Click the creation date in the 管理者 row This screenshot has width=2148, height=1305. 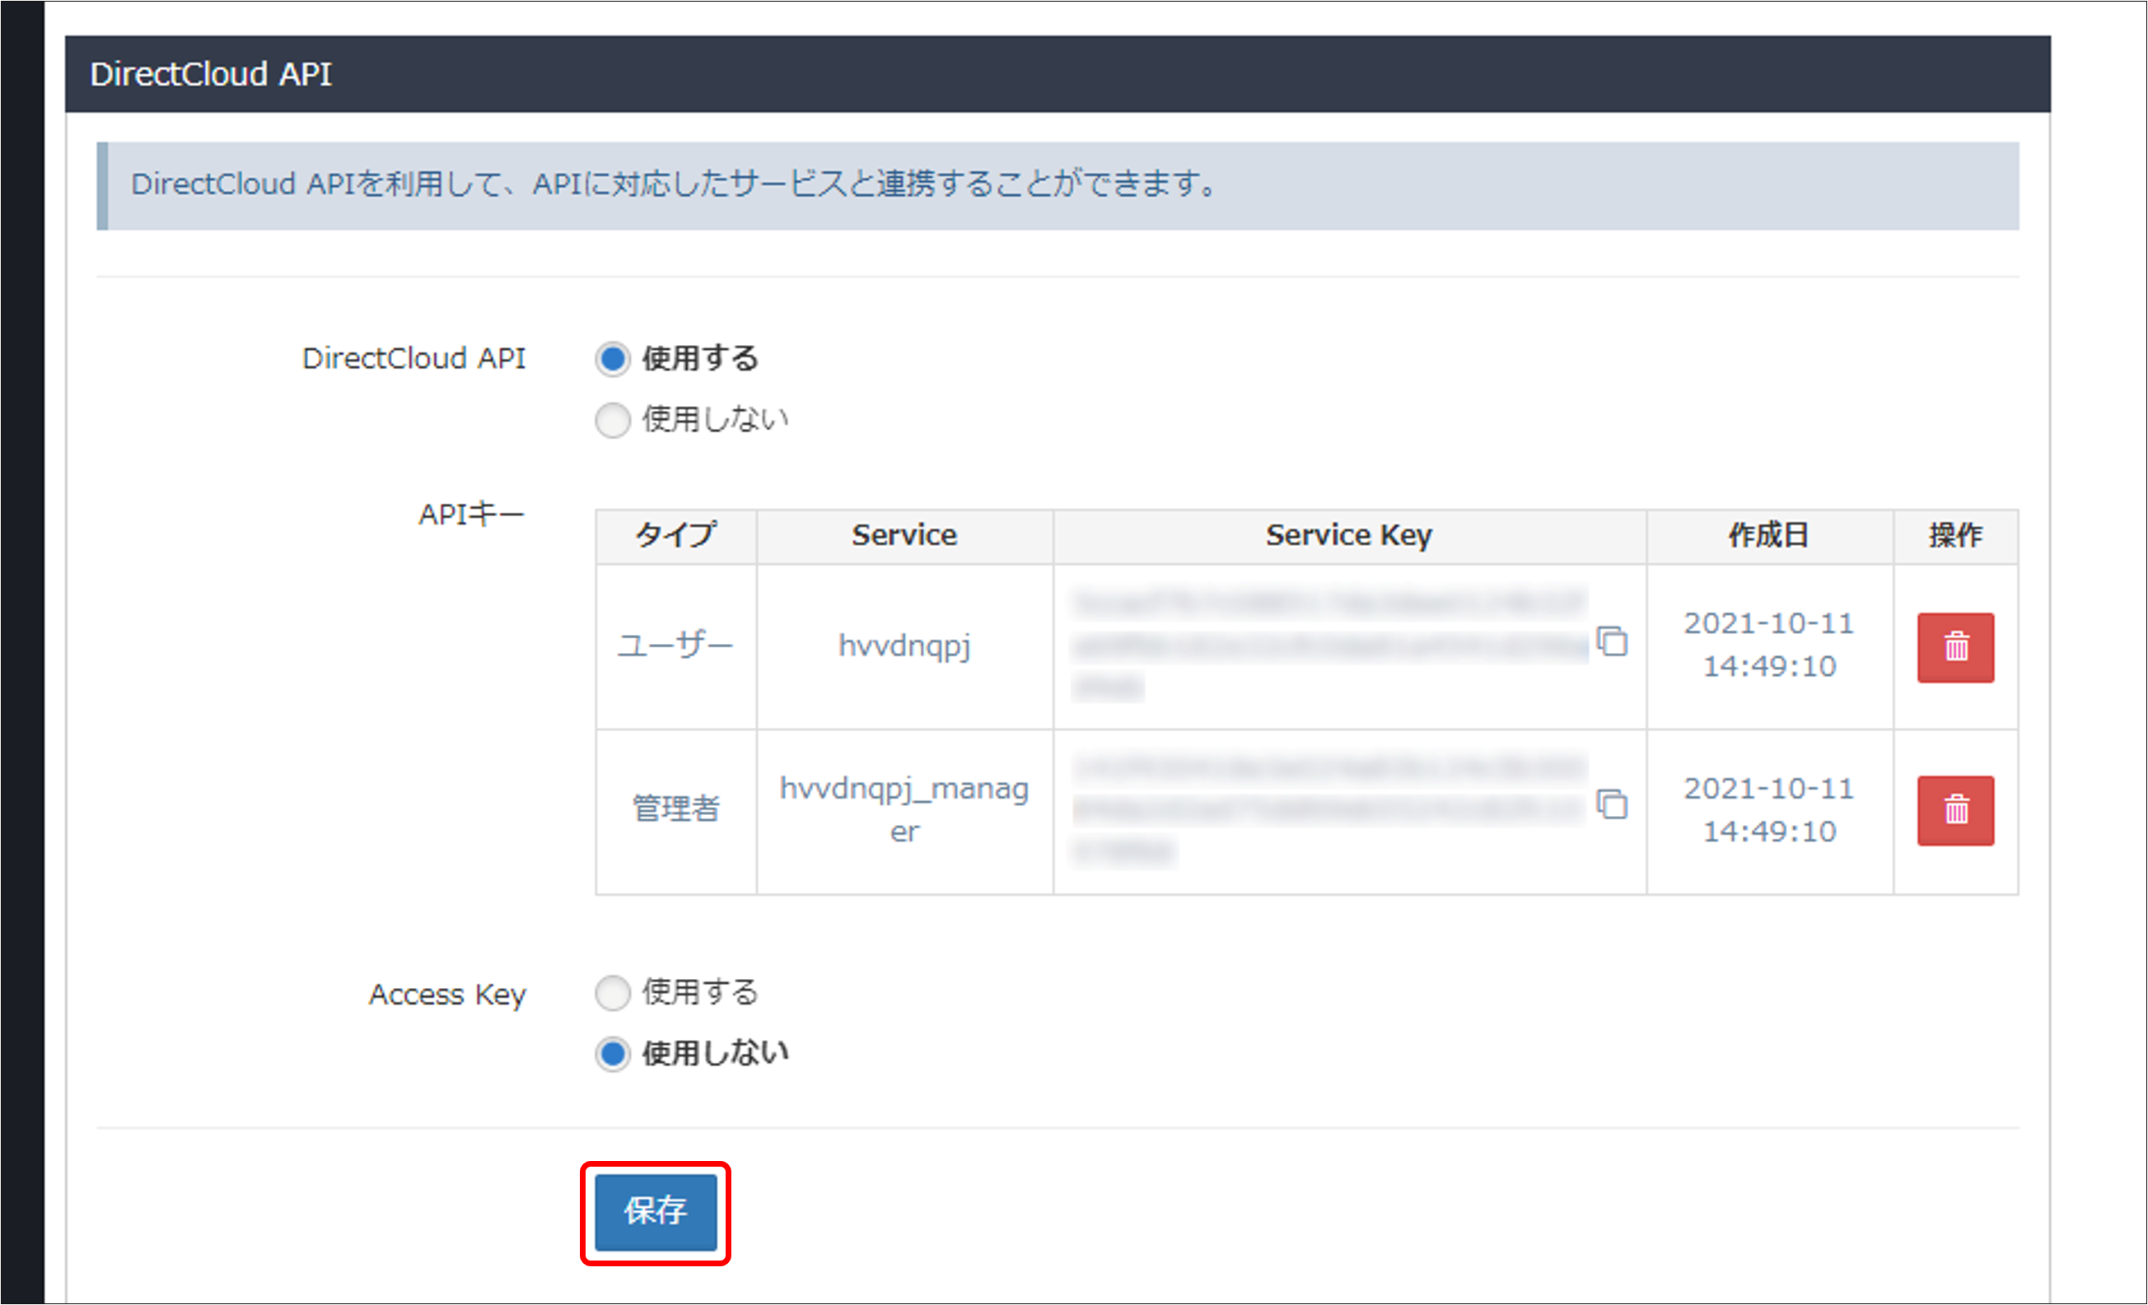point(1770,810)
